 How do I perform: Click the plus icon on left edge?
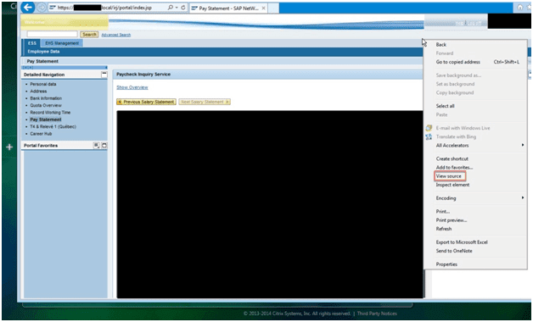point(9,147)
